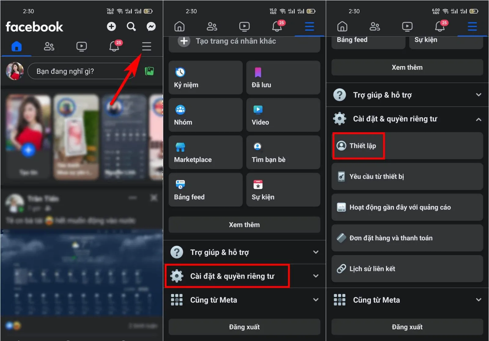Open 'Đơn đặt hàng và thanh toán'
Viewport: 489px width, 341px height.
[x=407, y=238]
